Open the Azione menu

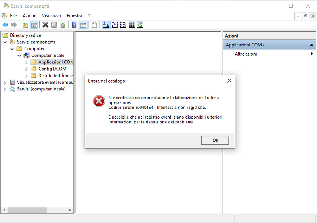point(29,15)
